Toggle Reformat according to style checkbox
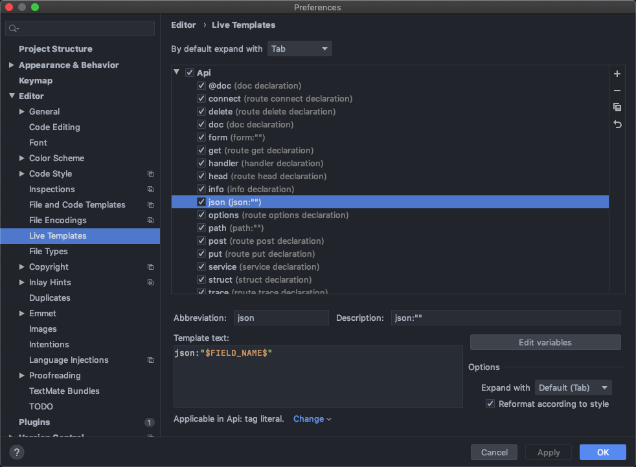636x467 pixels. coord(490,404)
